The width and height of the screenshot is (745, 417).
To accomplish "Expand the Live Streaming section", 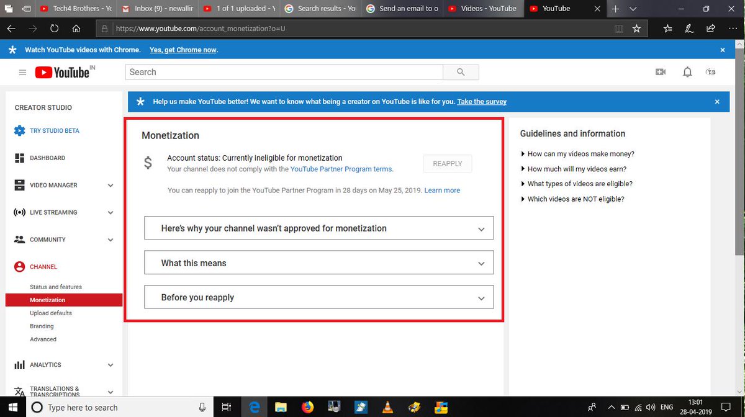I will (x=111, y=213).
